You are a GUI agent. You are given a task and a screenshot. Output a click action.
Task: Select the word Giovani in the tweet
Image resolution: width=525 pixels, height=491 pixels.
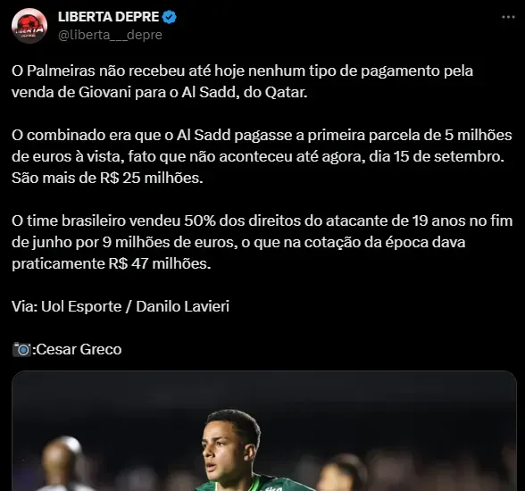[104, 92]
